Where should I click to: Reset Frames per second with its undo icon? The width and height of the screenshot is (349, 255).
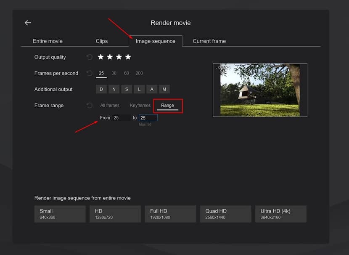click(x=90, y=73)
